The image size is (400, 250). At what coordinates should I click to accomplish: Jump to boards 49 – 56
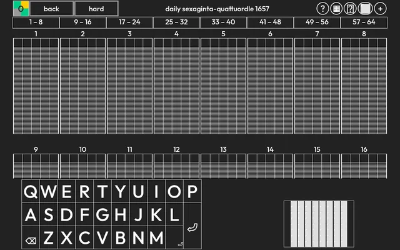point(317,22)
